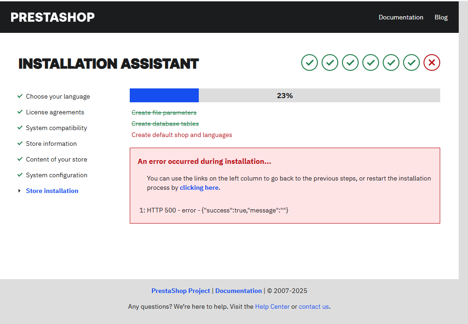The width and height of the screenshot is (468, 324).
Task: Click checkmark beside Content of your store
Action: pos(20,159)
